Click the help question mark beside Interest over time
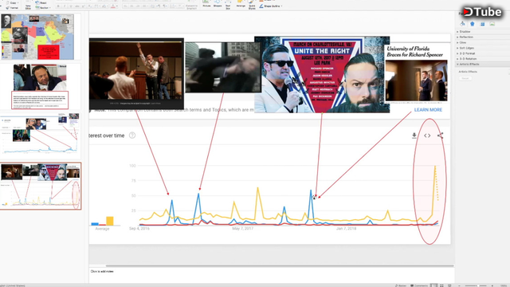Screen dimensions: 510x287 point(132,136)
